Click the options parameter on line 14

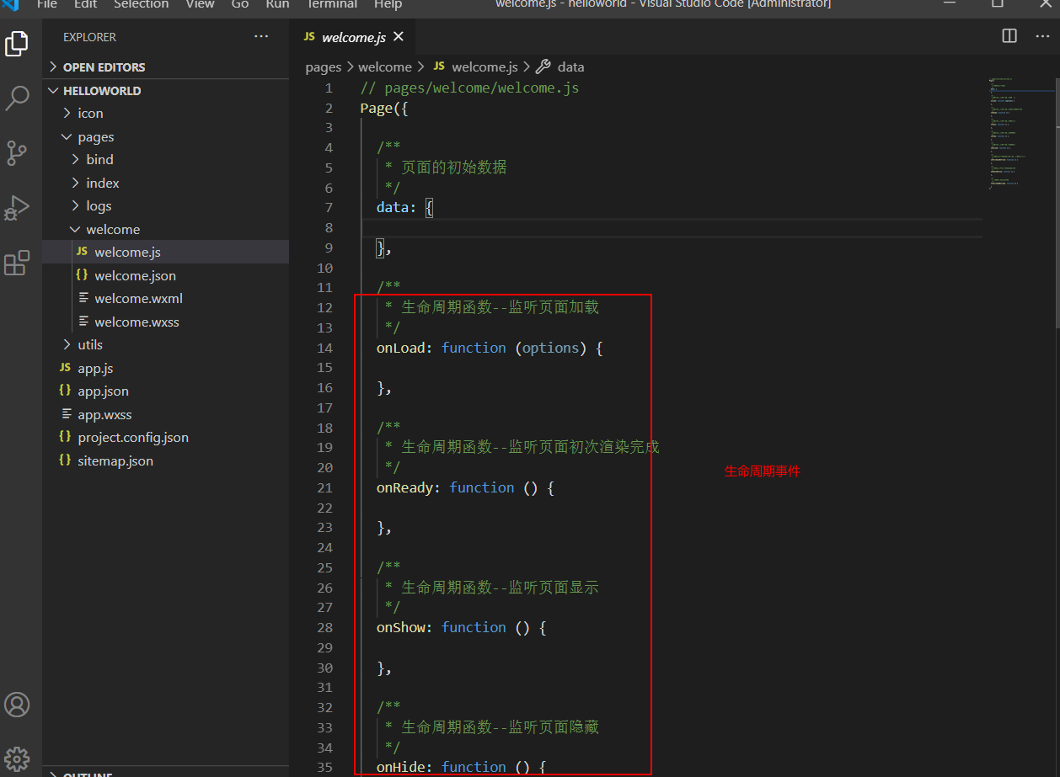[x=550, y=348]
